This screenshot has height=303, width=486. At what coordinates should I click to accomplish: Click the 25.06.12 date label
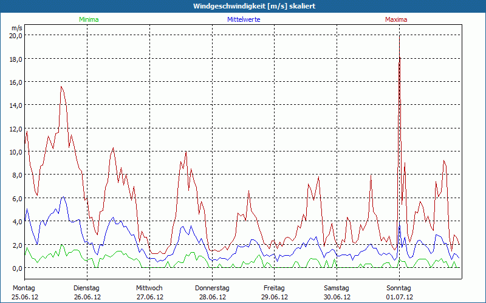tap(25, 297)
